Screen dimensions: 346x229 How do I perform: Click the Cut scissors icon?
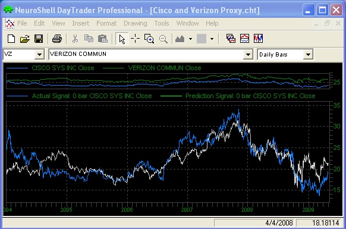[75, 39]
